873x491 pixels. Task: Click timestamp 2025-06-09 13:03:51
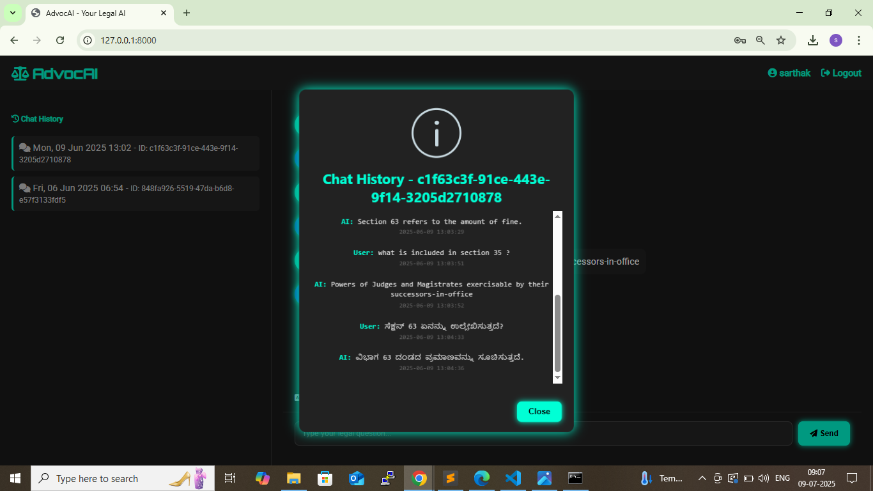431,263
